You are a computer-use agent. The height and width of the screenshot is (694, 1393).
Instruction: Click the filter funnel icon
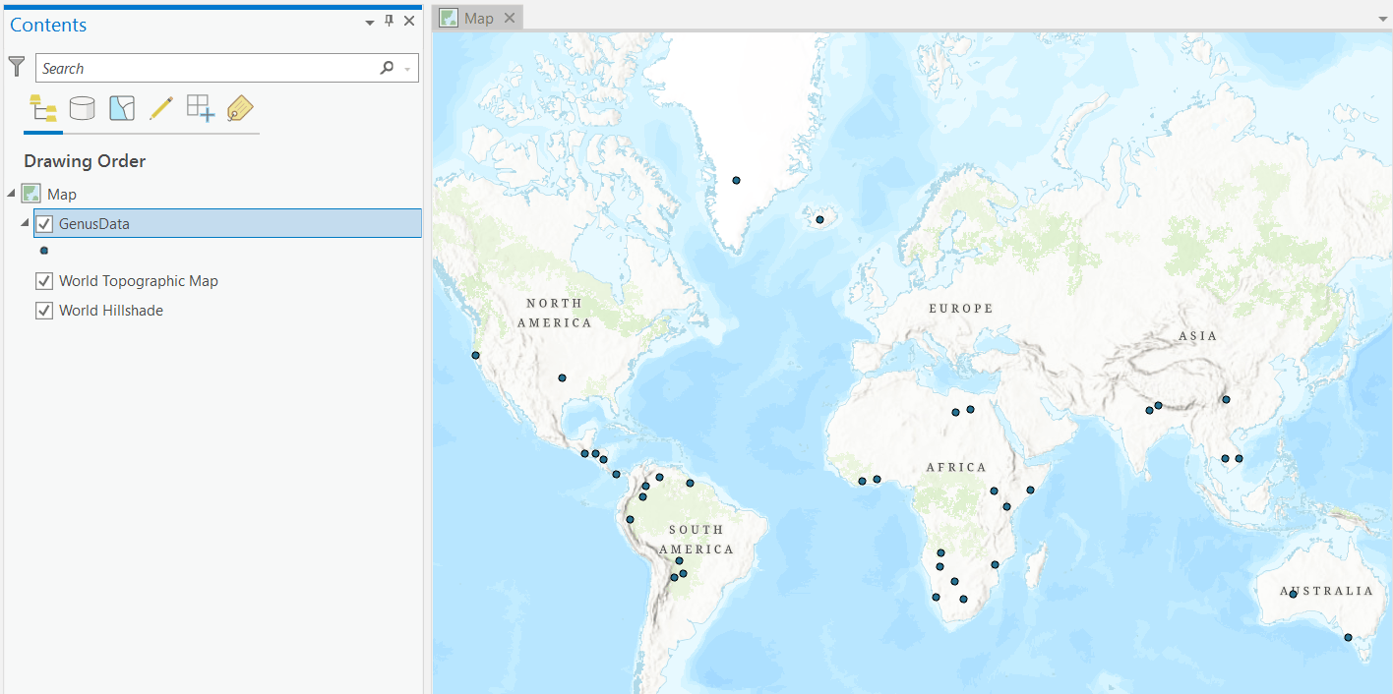click(17, 67)
